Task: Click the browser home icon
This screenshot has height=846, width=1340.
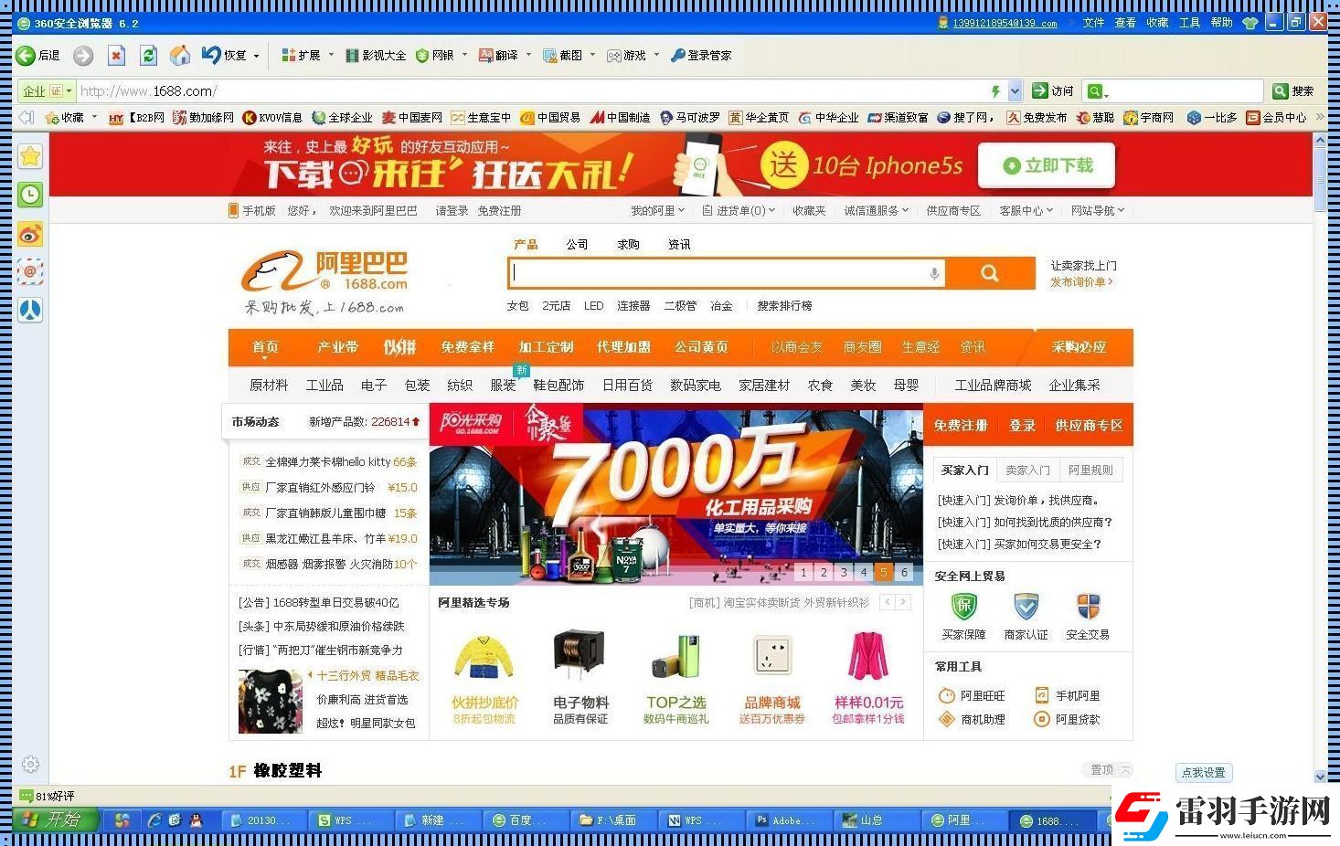Action: click(x=180, y=55)
